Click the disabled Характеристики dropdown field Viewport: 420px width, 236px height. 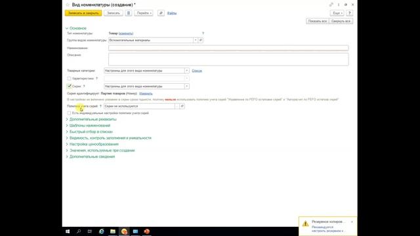click(x=146, y=79)
